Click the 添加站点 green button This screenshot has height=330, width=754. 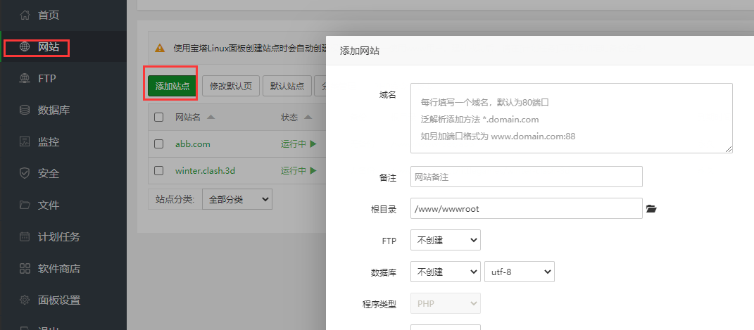172,87
